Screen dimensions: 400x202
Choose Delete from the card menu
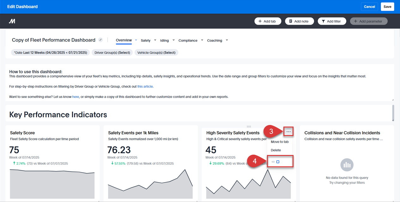click(x=276, y=150)
